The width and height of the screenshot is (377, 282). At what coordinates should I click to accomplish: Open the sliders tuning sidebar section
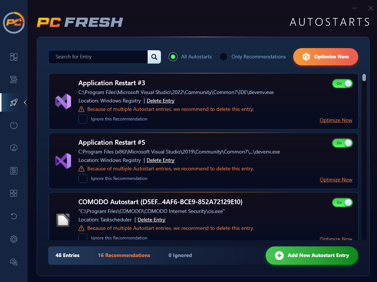(x=14, y=171)
